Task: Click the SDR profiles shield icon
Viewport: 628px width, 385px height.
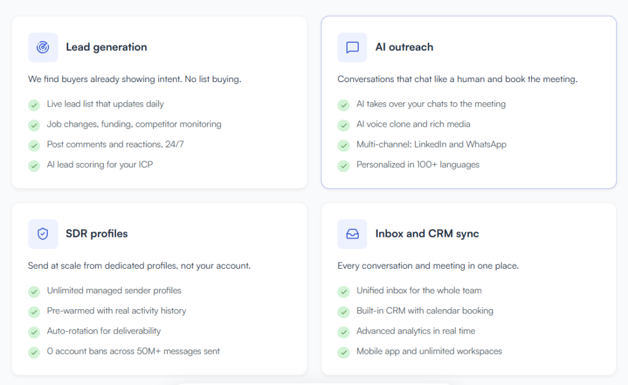Action: click(x=43, y=234)
